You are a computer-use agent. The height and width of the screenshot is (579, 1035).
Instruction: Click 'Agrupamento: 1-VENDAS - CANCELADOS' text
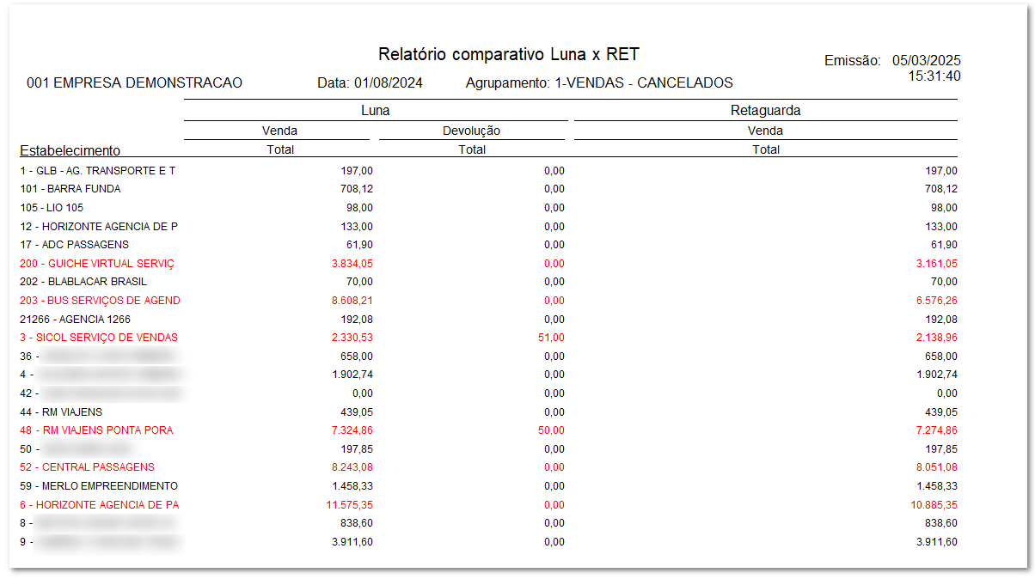pyautogui.click(x=599, y=83)
